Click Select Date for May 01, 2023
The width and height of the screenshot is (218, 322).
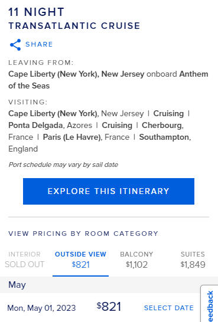pos(168,308)
